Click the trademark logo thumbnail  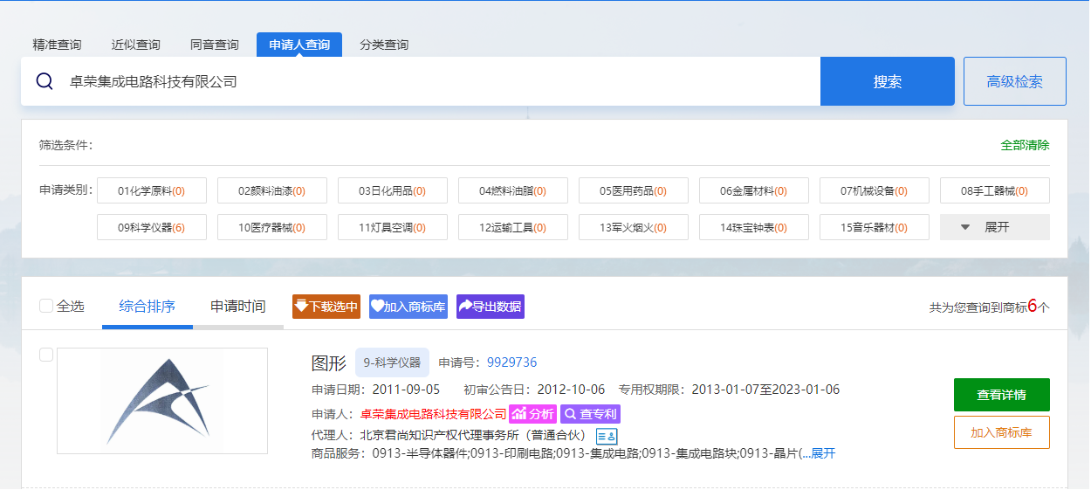point(162,401)
